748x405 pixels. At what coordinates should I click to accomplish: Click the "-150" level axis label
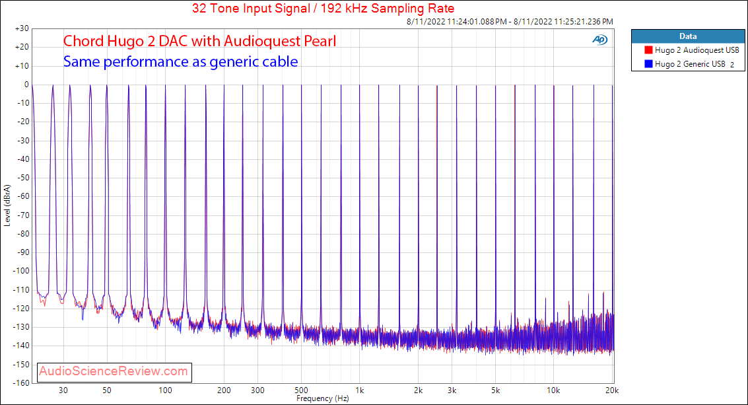(x=22, y=365)
